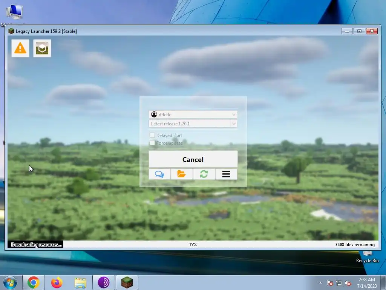The image size is (386, 290).
Task: Click the muted volume tray icon
Action: click(348, 283)
